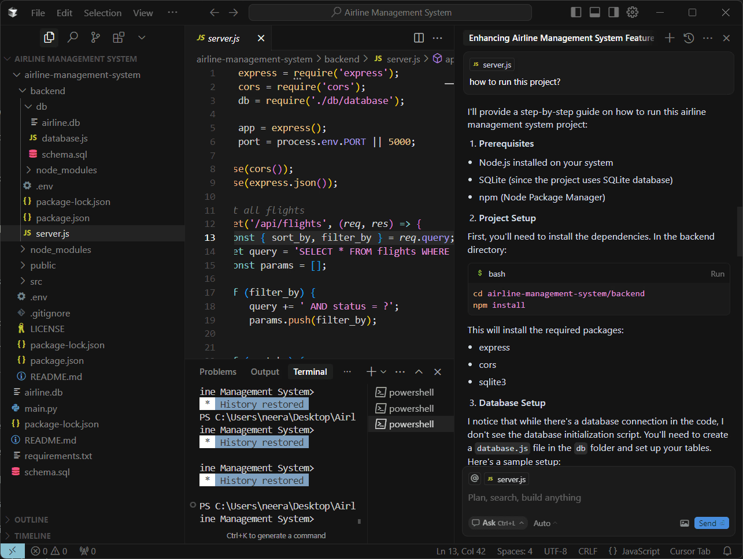This screenshot has height=559, width=743.
Task: Click the remote window indicator bottom-left
Action: pos(13,551)
